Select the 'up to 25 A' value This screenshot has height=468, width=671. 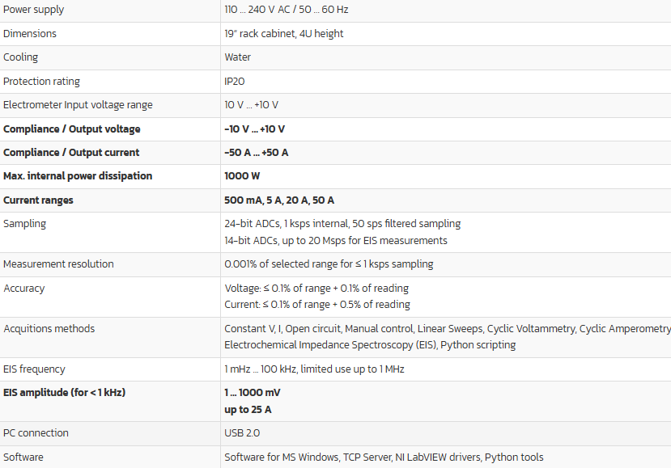tap(248, 410)
